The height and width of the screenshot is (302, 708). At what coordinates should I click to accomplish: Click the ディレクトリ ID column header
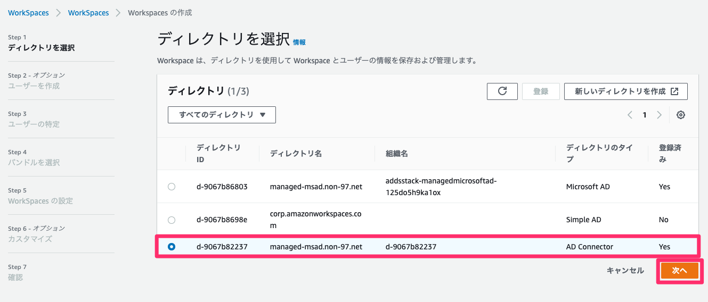point(219,153)
